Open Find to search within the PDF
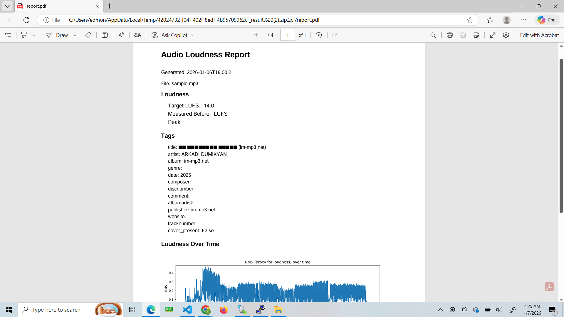This screenshot has width=564, height=317. (x=433, y=35)
